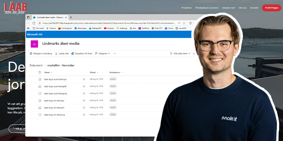This screenshot has height=141, width=283.
Task: Click the mediafiler - hemsidan breadcrumb
Action: click(x=61, y=65)
